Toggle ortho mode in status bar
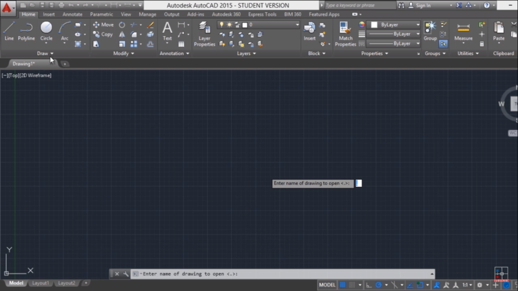The image size is (518, 291). click(368, 285)
